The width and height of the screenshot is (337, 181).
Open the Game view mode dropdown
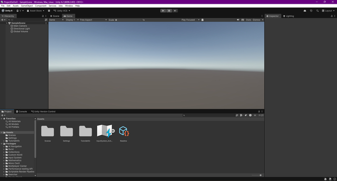click(56, 20)
